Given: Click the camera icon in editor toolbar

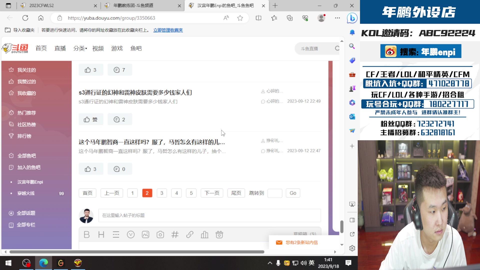Looking at the screenshot, I should [160, 234].
